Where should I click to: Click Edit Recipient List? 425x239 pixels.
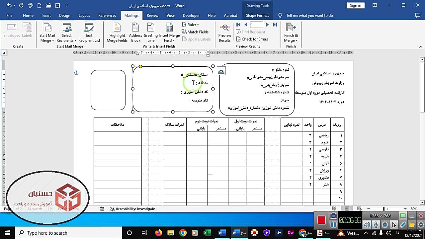coord(89,33)
